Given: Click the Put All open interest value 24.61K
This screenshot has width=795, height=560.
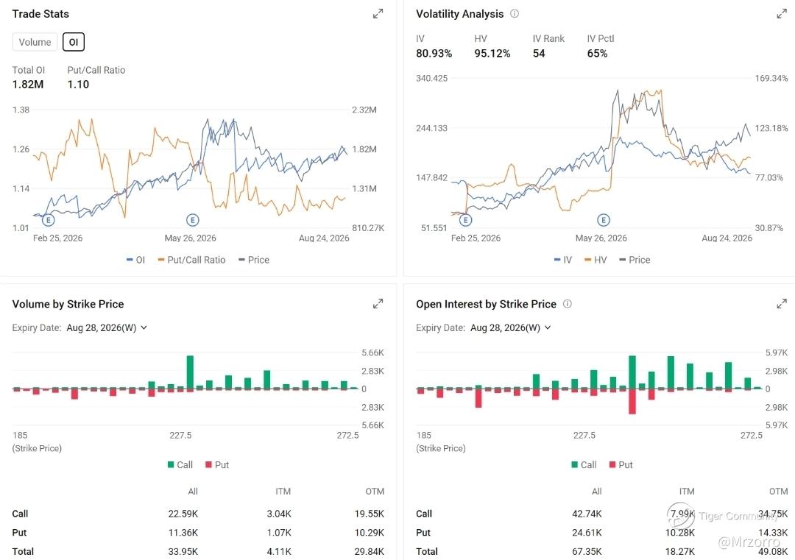Looking at the screenshot, I should (x=587, y=533).
